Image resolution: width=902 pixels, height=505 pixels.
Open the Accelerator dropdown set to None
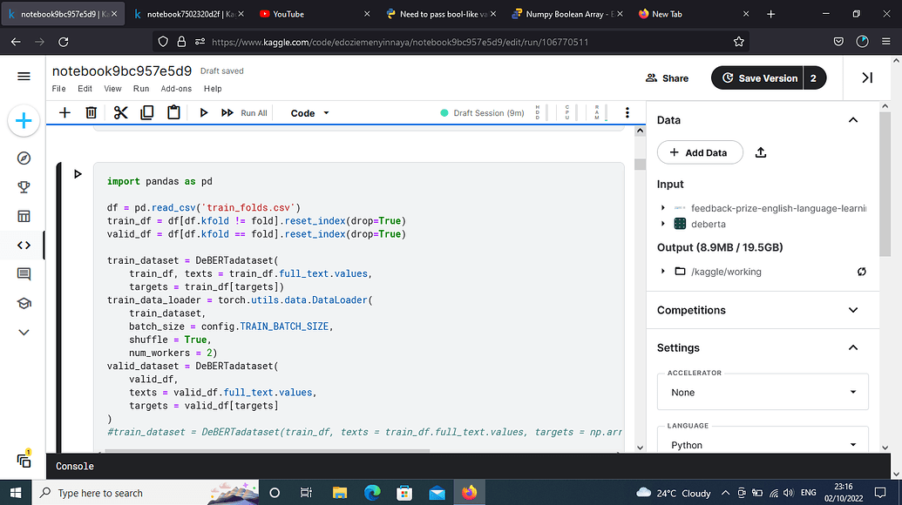(x=763, y=392)
